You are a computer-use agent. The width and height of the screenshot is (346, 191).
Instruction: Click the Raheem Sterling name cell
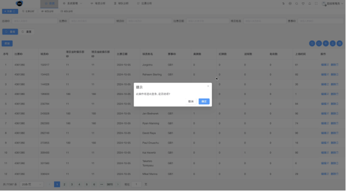coord(152,74)
